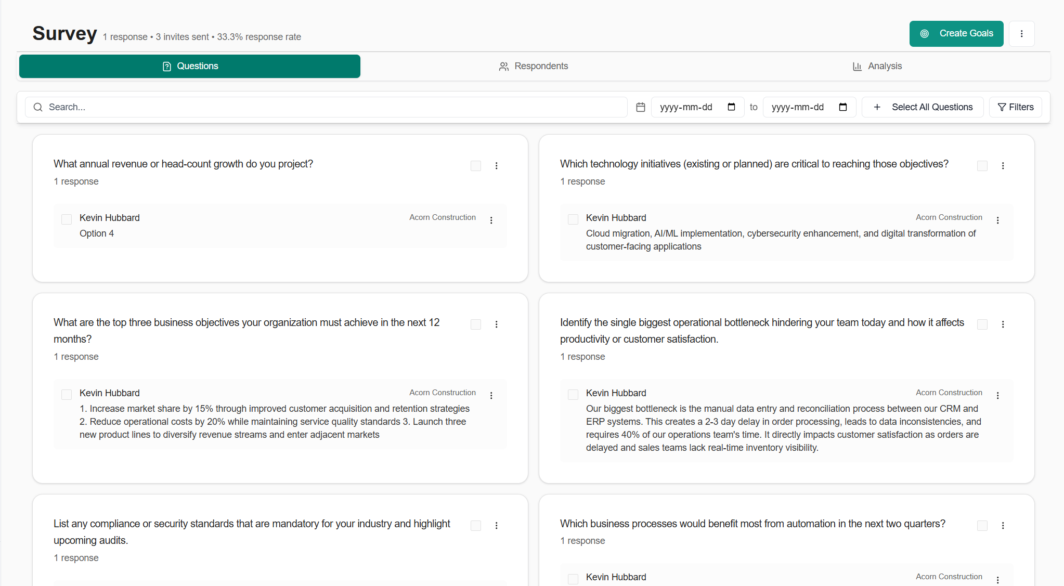Check the technology initiatives question checkbox

click(x=982, y=165)
